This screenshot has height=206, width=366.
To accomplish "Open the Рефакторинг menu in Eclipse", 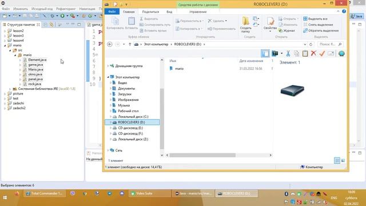I will tap(66, 9).
